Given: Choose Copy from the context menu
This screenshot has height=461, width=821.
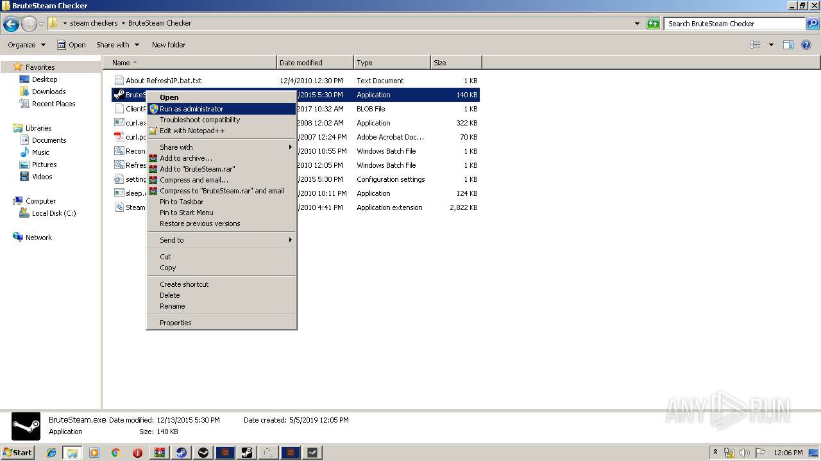Looking at the screenshot, I should coord(221,268).
